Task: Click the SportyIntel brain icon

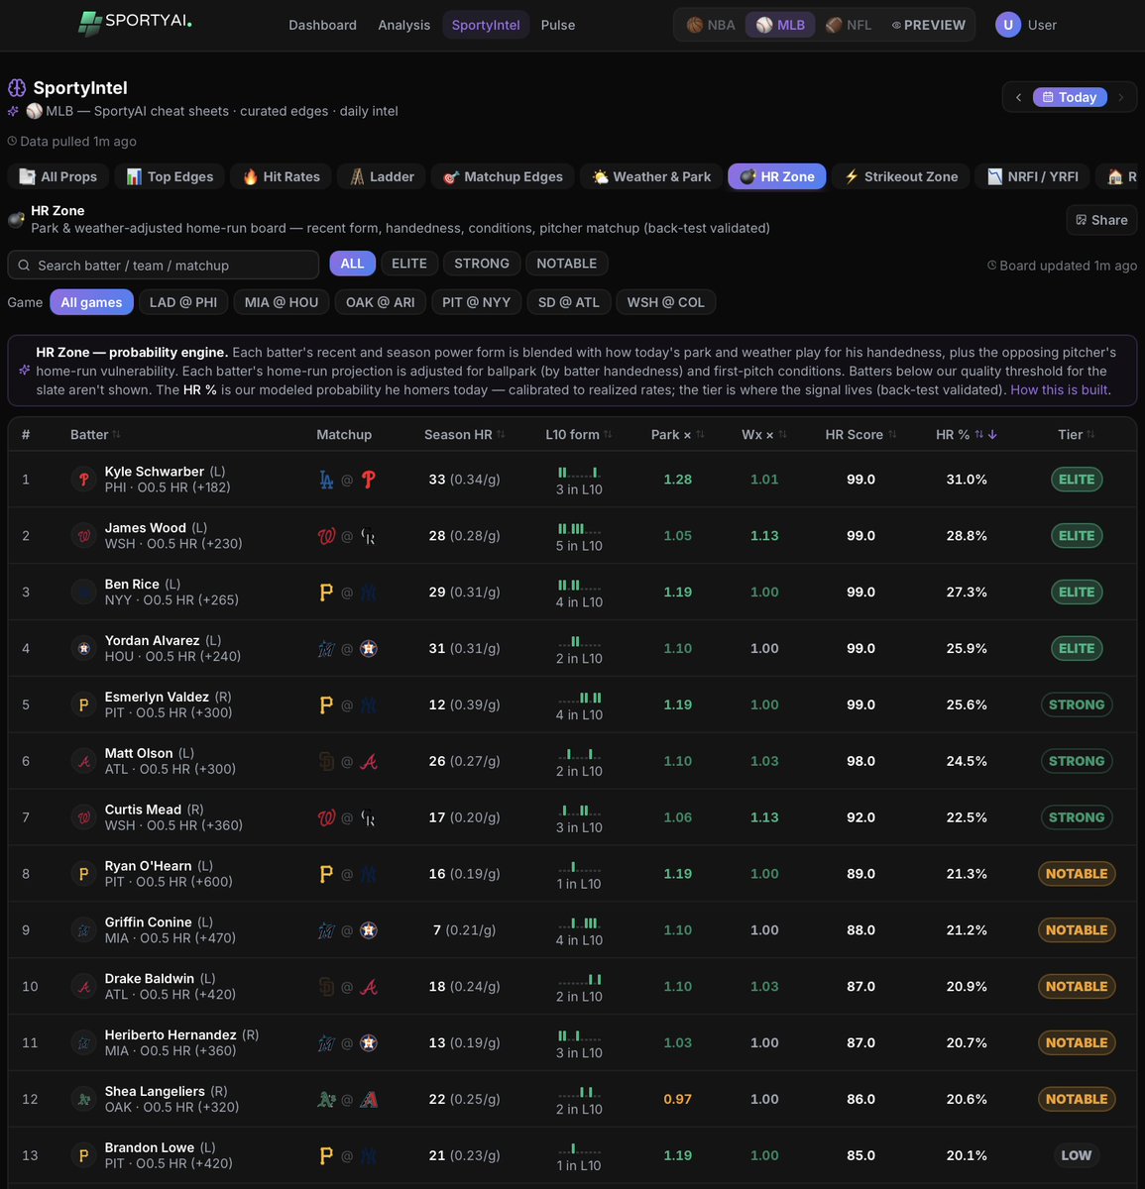Action: [17, 88]
